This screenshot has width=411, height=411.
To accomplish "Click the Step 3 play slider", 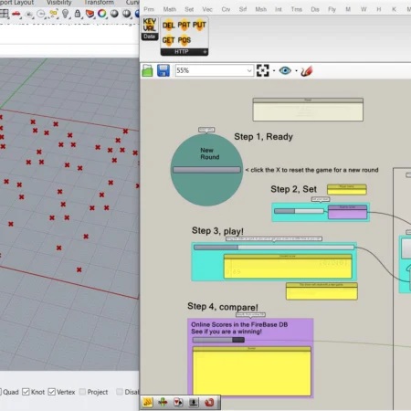I will click(x=274, y=248).
